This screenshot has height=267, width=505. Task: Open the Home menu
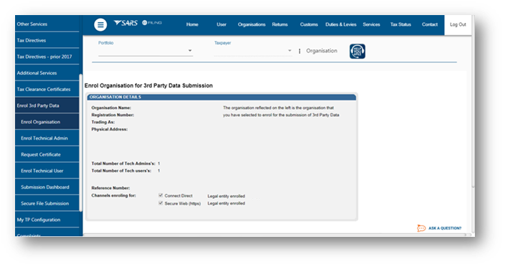[x=192, y=24]
